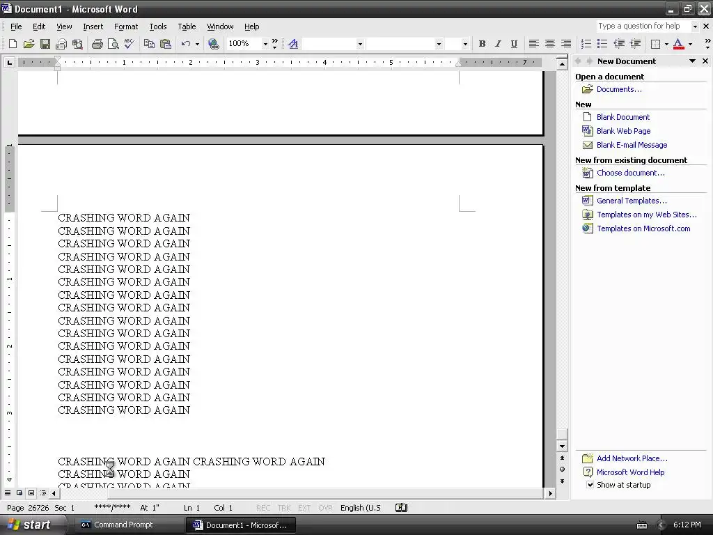Open font color dropdown arrow
The image size is (713, 535).
click(690, 44)
